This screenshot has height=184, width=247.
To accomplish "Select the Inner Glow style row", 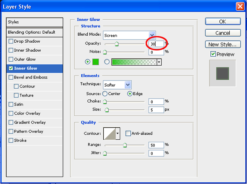I will pyautogui.click(x=35, y=68).
